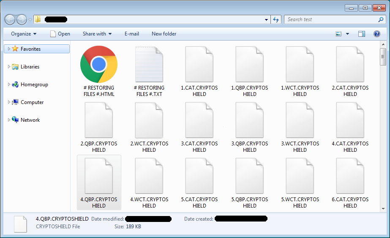Screen dimensions: 390x238
Task: Select the 1.WCT.CRYPTOSHIELD file icon
Action: tap(300, 64)
